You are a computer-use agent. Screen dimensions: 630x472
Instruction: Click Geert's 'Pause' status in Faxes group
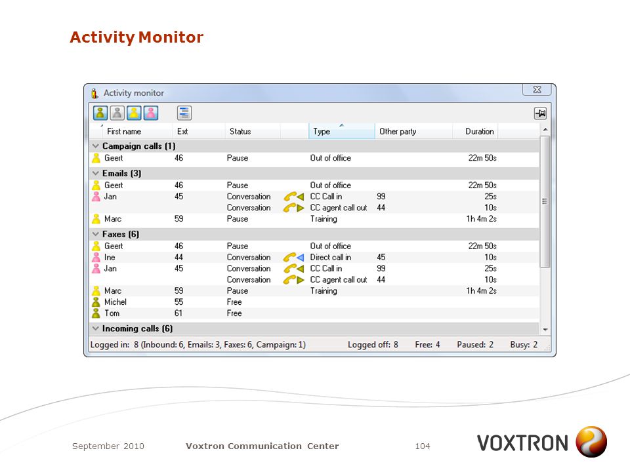[x=237, y=246]
